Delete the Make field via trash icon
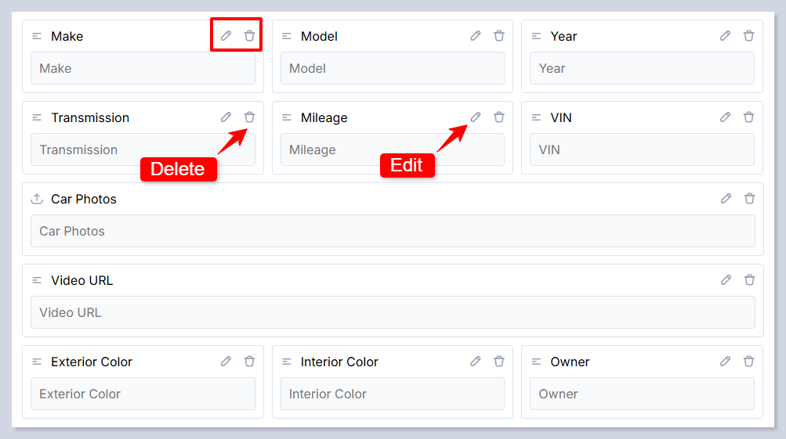The height and width of the screenshot is (439, 786). click(249, 36)
